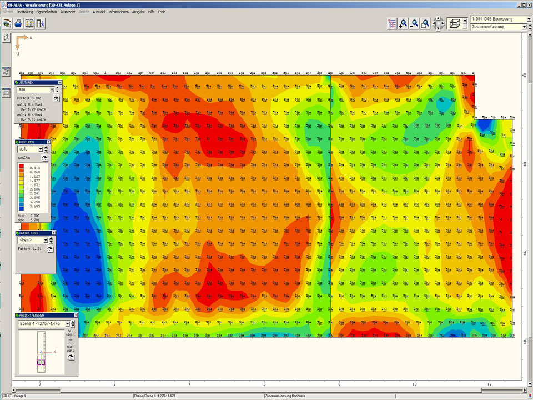The width and height of the screenshot is (533, 400).
Task: Click the zoom window magnifier icon
Action: [x=425, y=23]
